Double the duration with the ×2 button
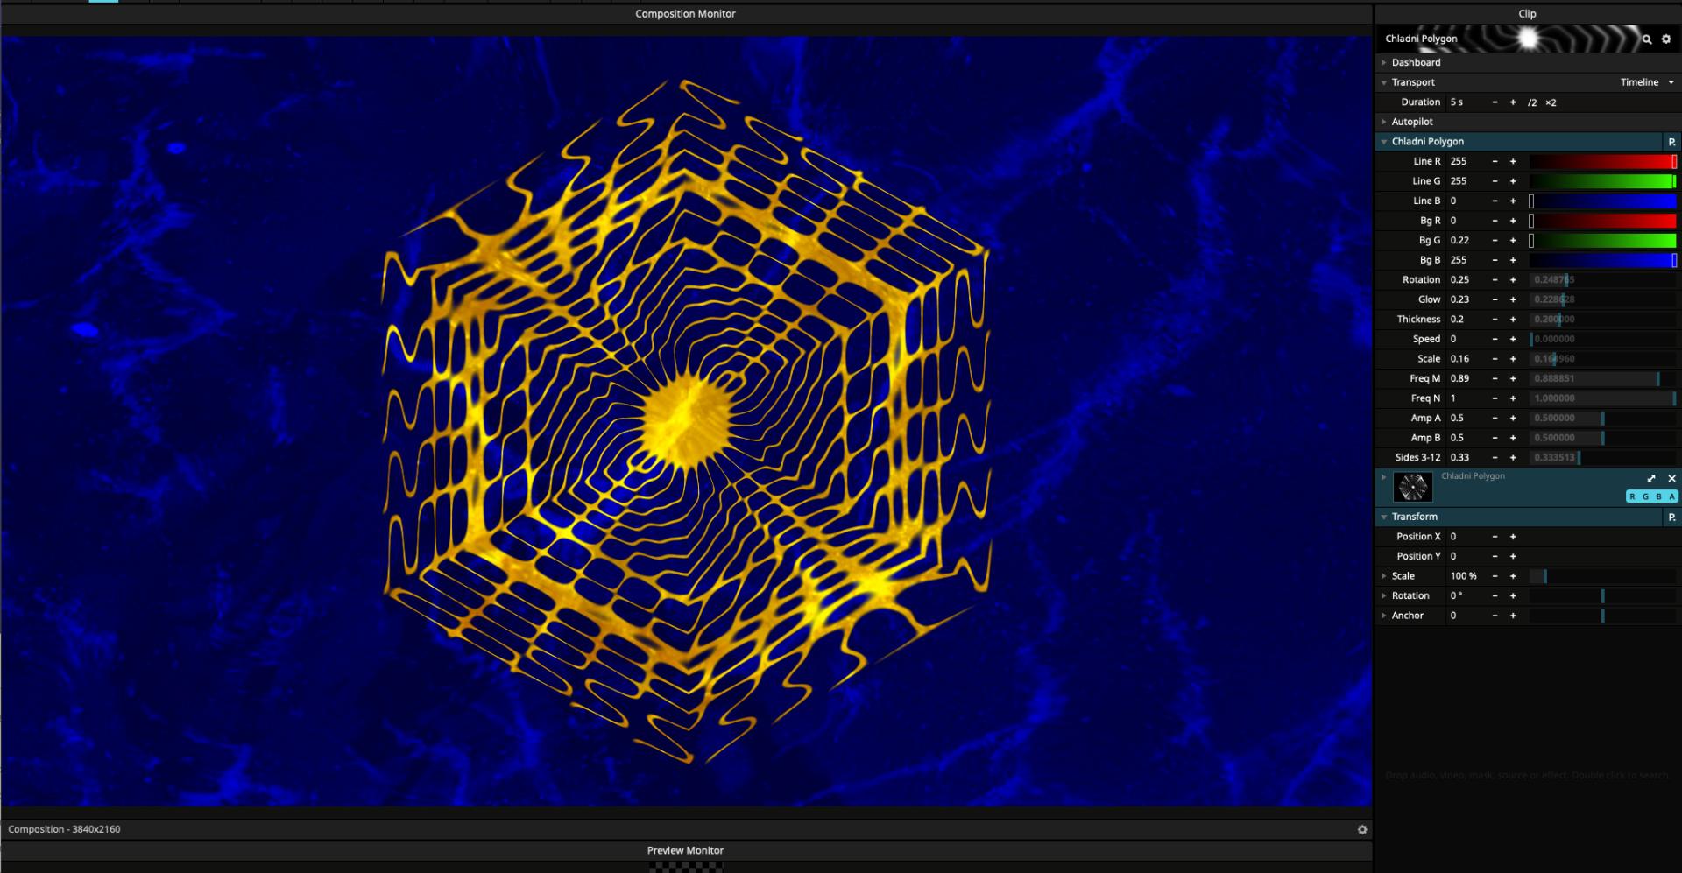Image resolution: width=1682 pixels, height=873 pixels. coord(1551,102)
